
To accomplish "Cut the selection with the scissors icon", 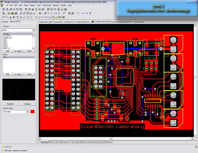I will [x=45, y=13].
